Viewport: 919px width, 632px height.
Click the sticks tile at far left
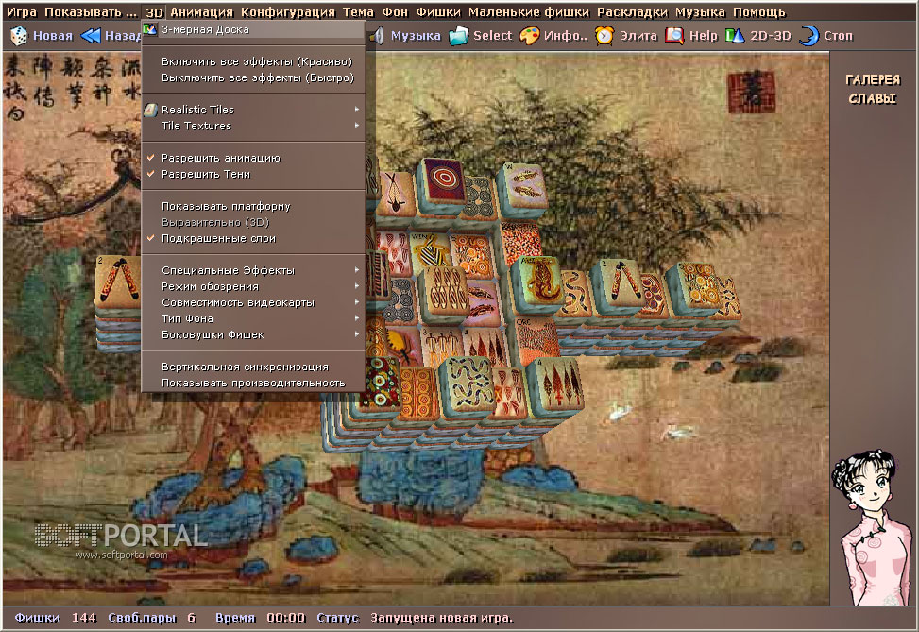pos(118,281)
